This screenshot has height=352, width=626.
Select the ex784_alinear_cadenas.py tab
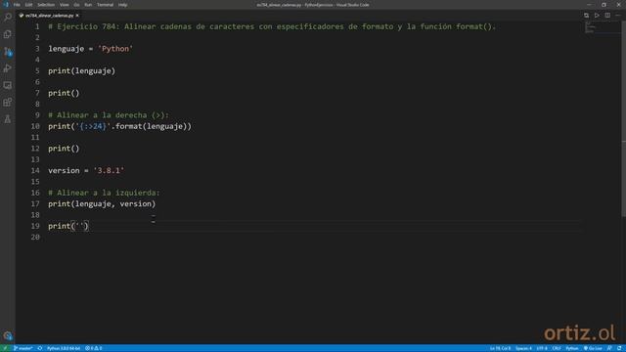coord(49,16)
